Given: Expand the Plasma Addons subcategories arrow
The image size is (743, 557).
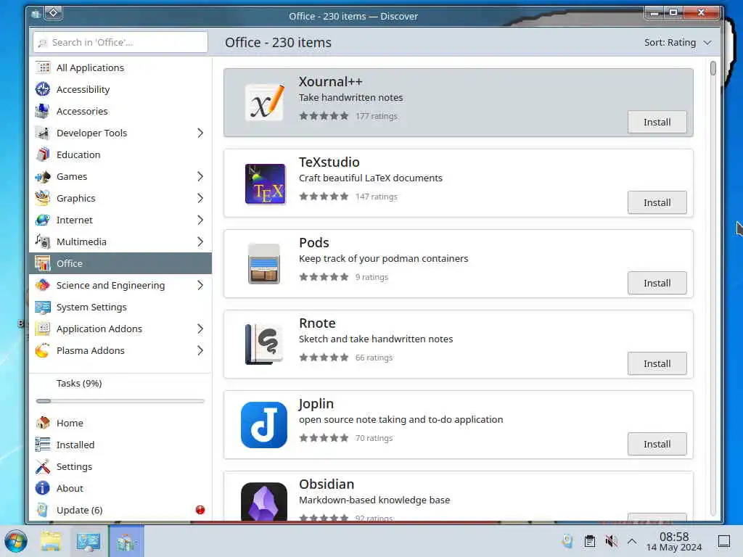Looking at the screenshot, I should (200, 350).
